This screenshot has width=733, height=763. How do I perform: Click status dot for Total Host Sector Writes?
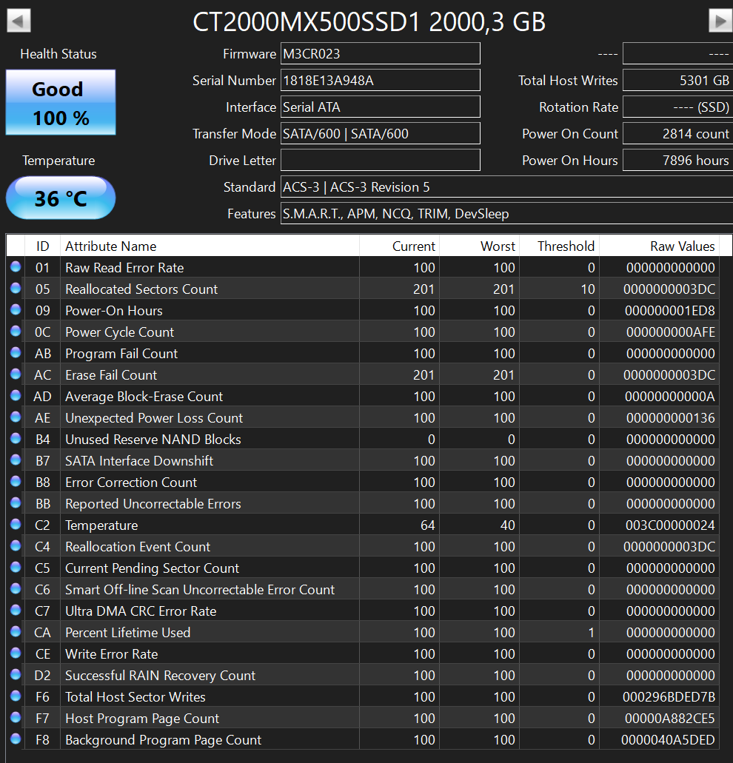pos(16,696)
